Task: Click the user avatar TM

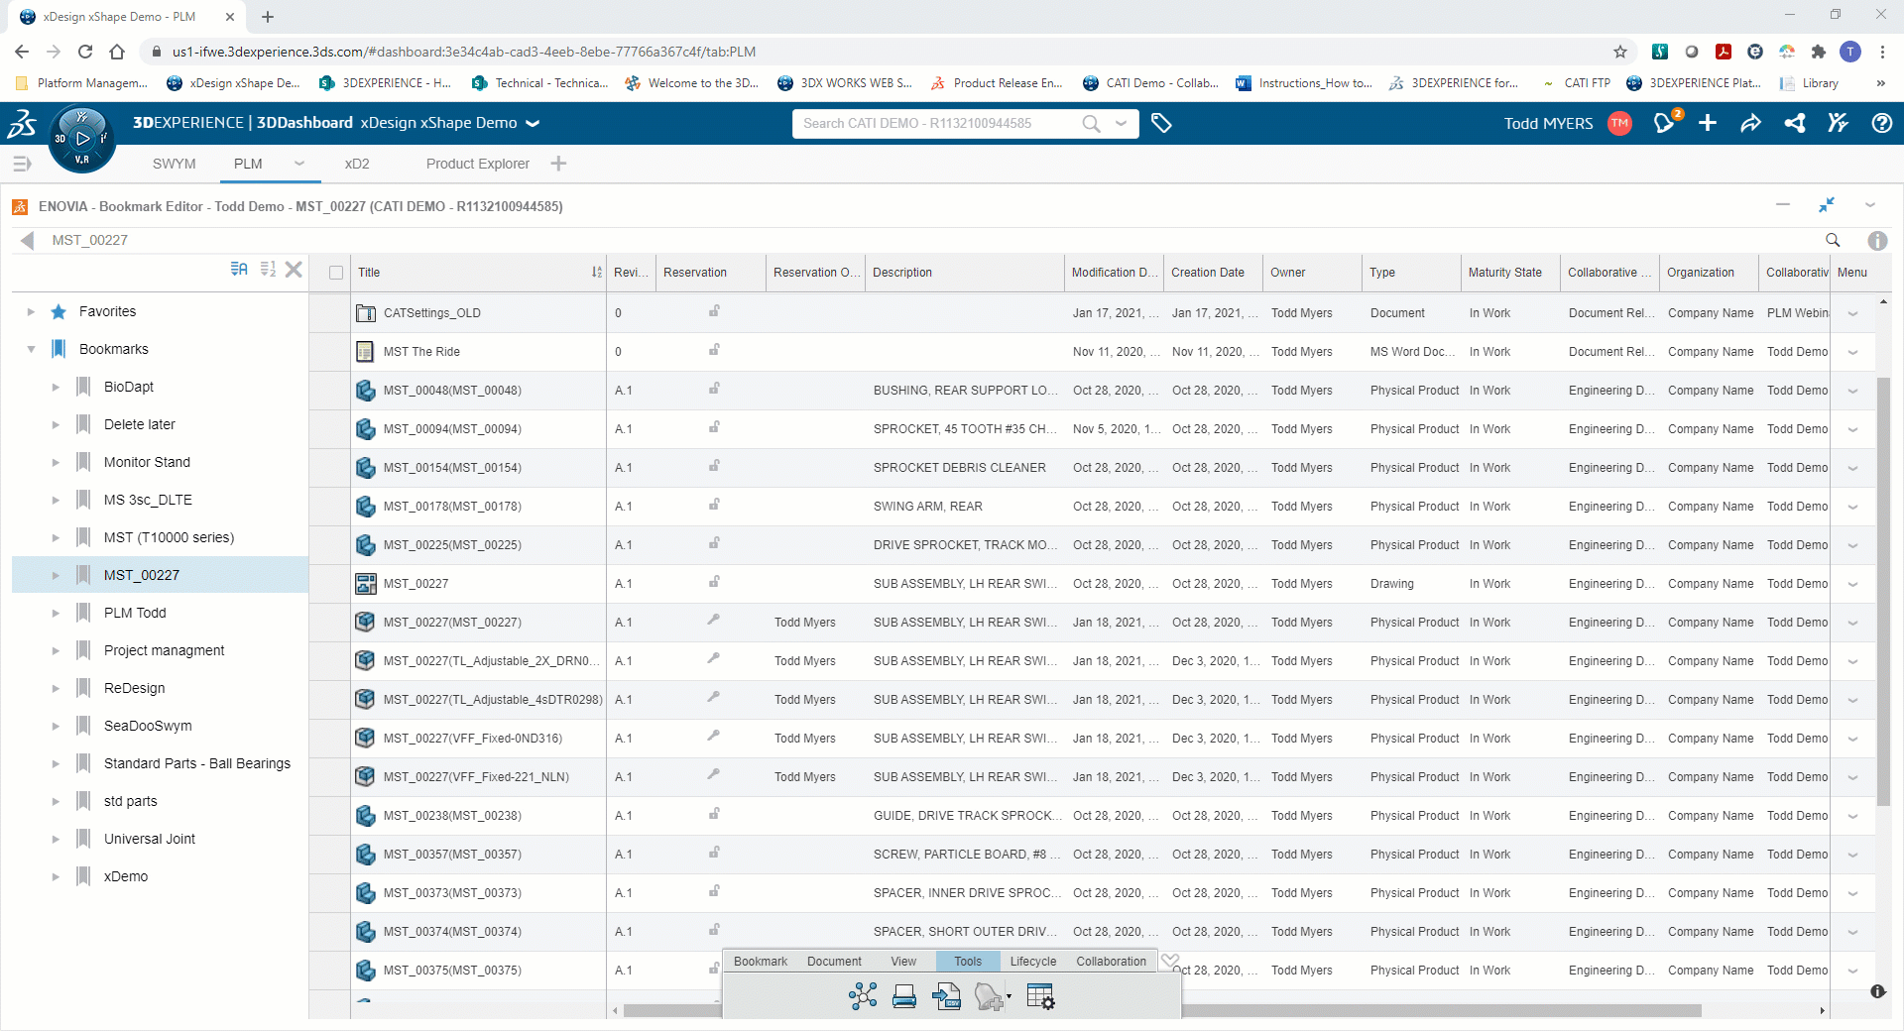Action: pos(1619,123)
